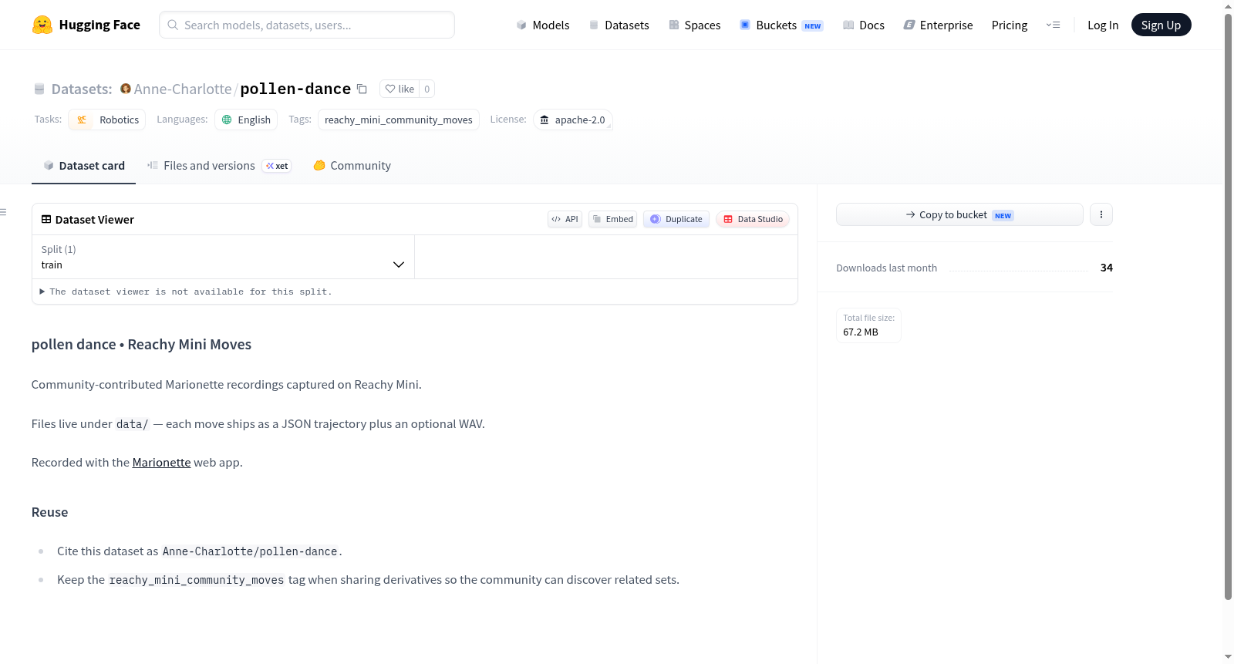Image resolution: width=1234 pixels, height=664 pixels.
Task: Click the English language tag
Action: point(246,120)
